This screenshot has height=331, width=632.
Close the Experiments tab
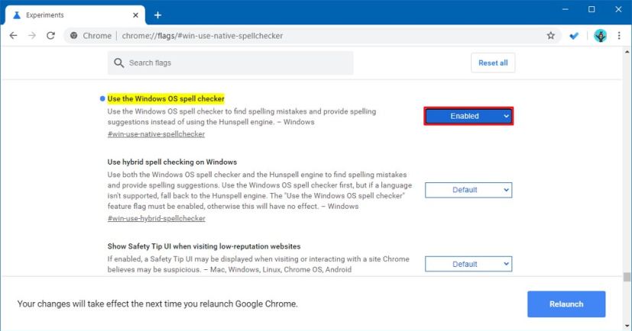click(x=135, y=15)
